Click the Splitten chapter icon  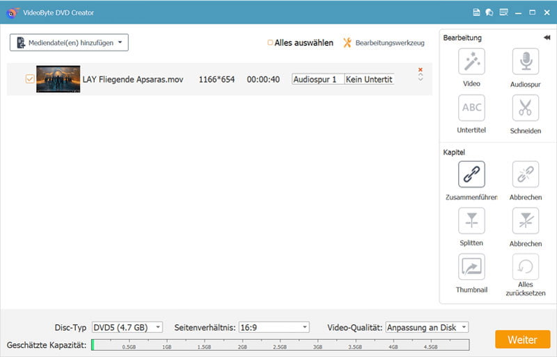[471, 221]
